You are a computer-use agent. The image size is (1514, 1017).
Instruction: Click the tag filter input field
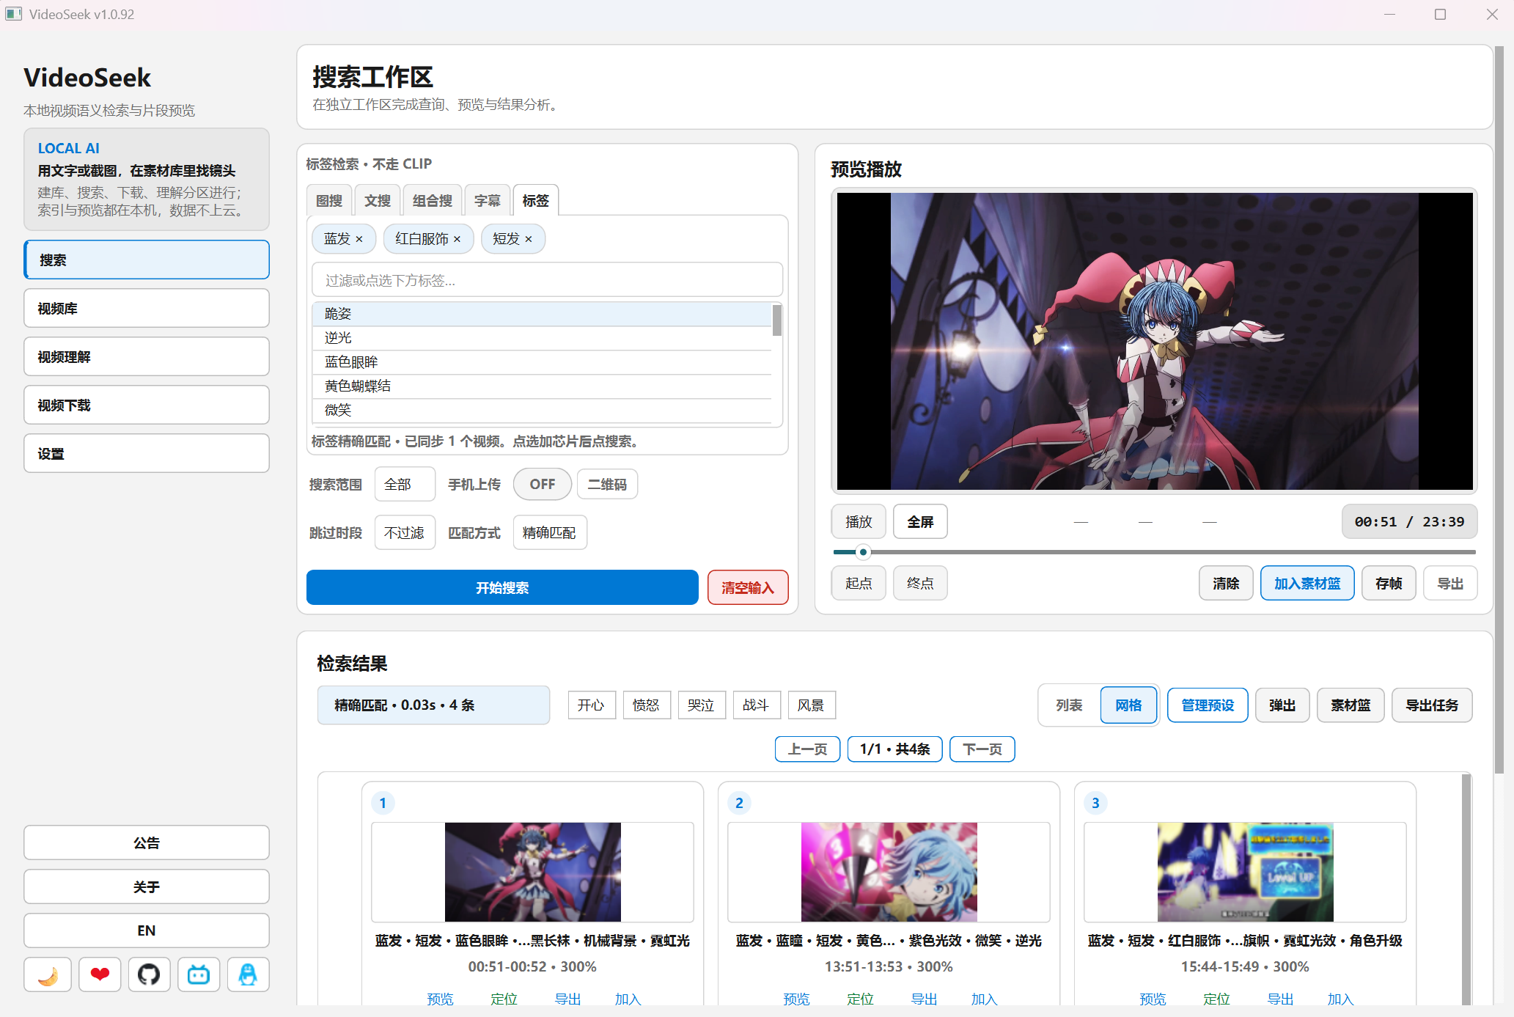tap(548, 280)
